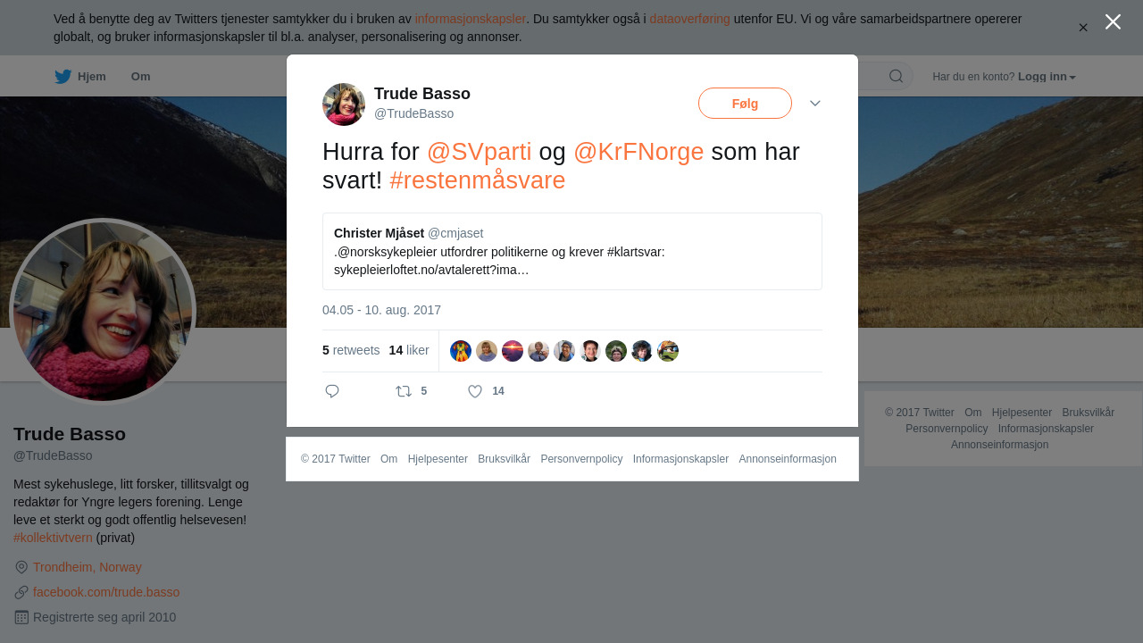
Task: View the 5 retweets list
Action: [x=351, y=350]
